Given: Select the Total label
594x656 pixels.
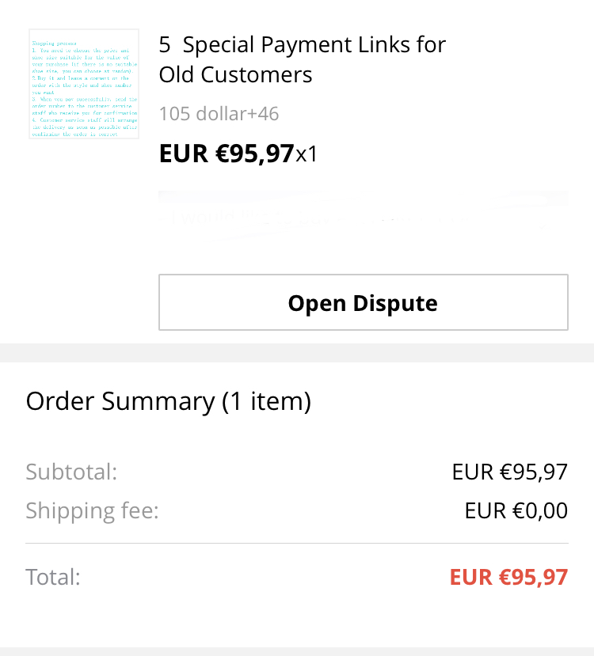Looking at the screenshot, I should (53, 578).
